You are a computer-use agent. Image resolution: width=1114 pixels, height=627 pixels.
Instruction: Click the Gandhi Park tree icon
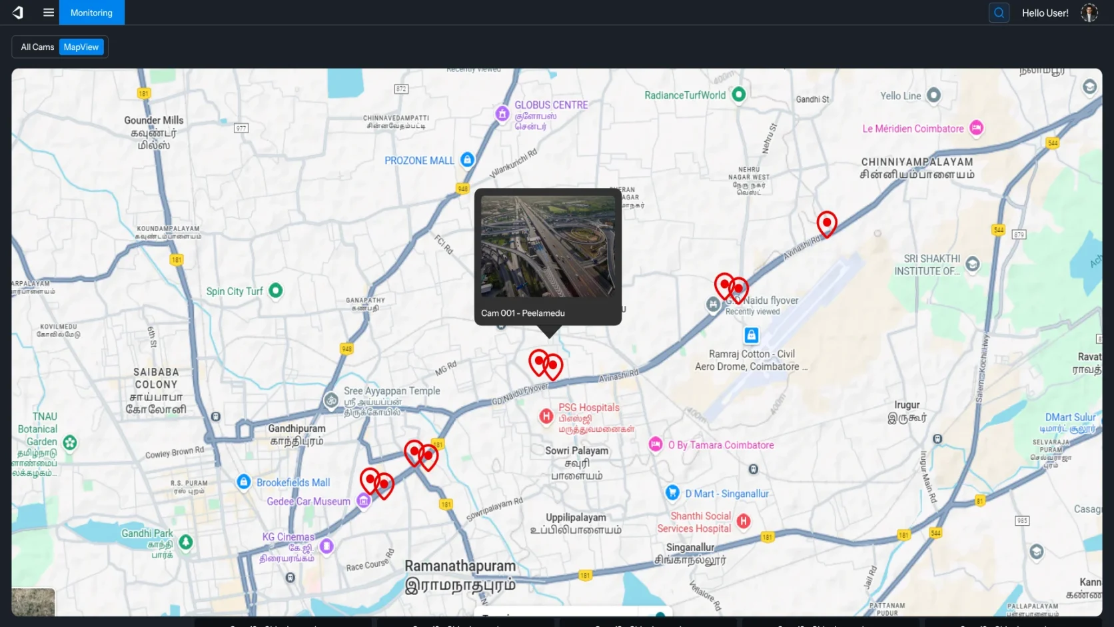click(186, 542)
